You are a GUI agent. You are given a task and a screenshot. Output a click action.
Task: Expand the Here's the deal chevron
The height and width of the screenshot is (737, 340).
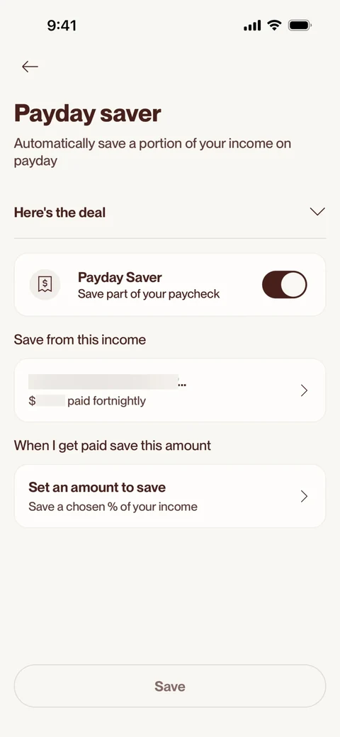pyautogui.click(x=317, y=212)
